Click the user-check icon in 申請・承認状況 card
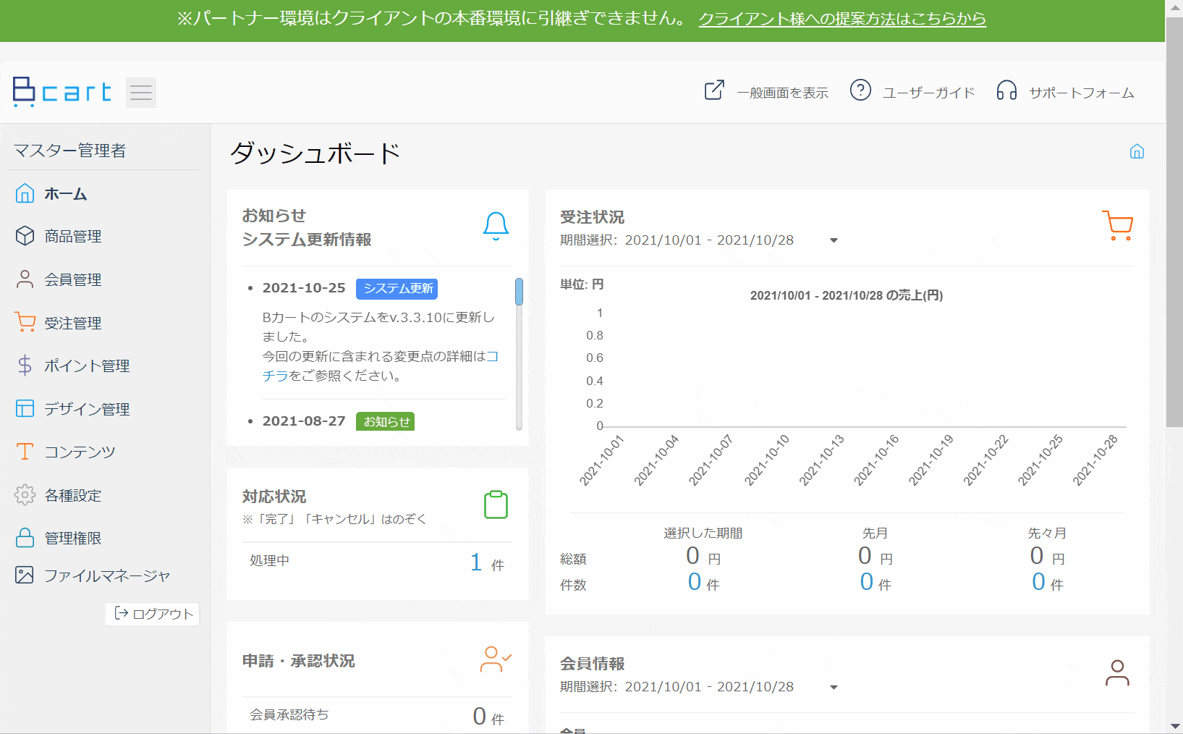The image size is (1183, 734). coord(496,659)
